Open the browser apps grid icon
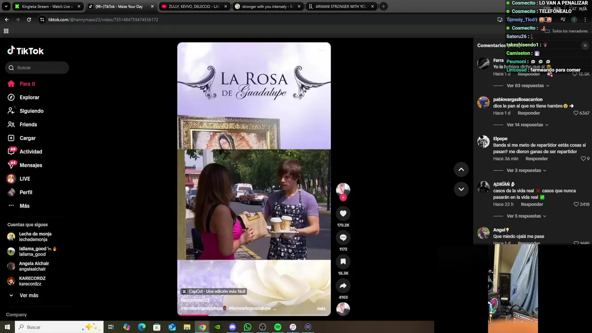The width and height of the screenshot is (592, 333). pyautogui.click(x=6, y=31)
